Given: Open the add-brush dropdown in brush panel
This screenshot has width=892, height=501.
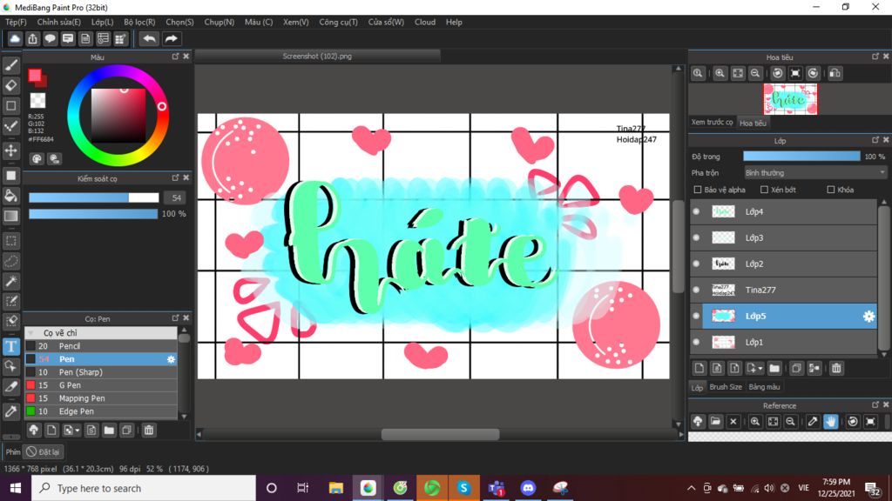Looking at the screenshot, I should click(x=78, y=431).
